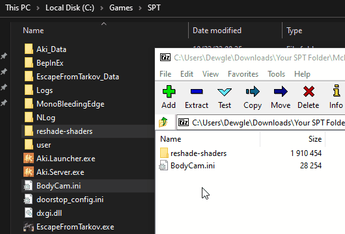Click the blue Move arrow icon
The image size is (345, 234).
click(x=281, y=91)
